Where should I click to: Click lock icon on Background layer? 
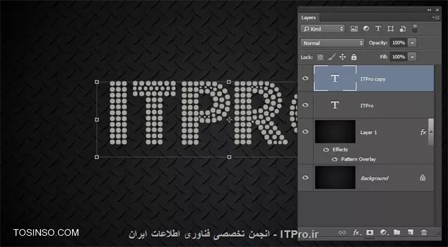coord(423,178)
